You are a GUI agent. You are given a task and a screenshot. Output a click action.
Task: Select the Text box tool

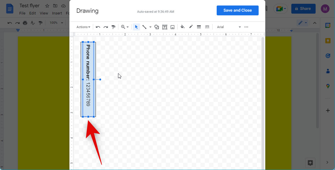coord(165,27)
